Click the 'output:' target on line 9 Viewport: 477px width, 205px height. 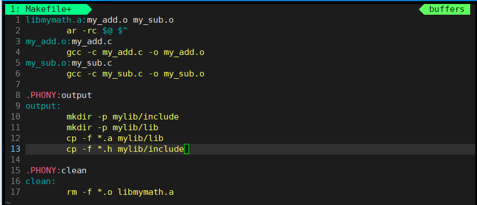coord(44,106)
